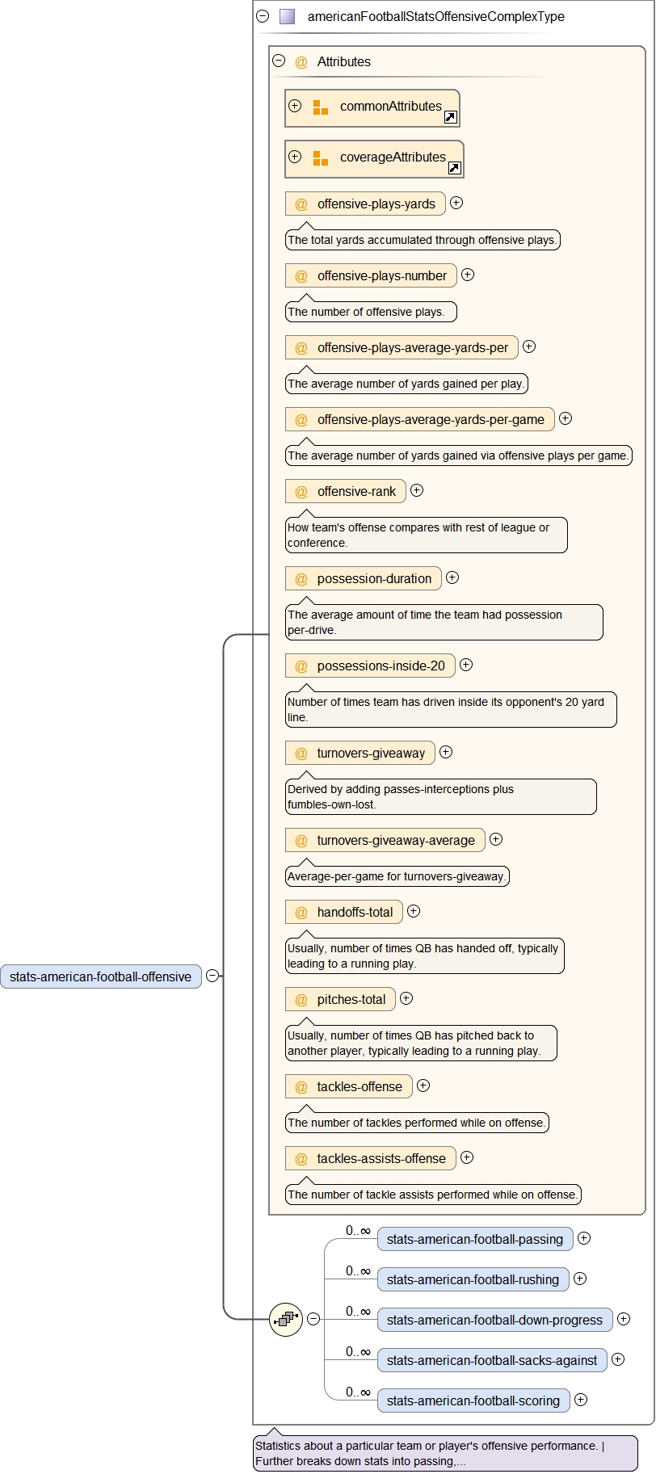The image size is (656, 1474).
Task: Click the tackles-assists-offense description note
Action: pos(433,1195)
